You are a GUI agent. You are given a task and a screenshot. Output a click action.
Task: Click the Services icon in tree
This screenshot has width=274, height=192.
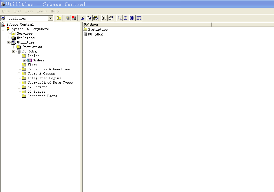(13, 33)
